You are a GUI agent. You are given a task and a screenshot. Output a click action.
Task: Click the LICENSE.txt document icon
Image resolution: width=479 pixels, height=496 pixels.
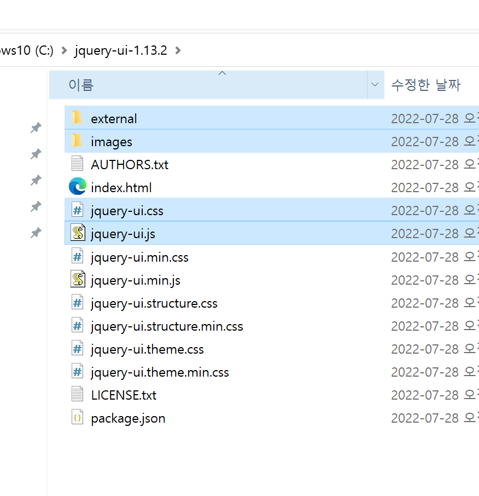point(78,394)
